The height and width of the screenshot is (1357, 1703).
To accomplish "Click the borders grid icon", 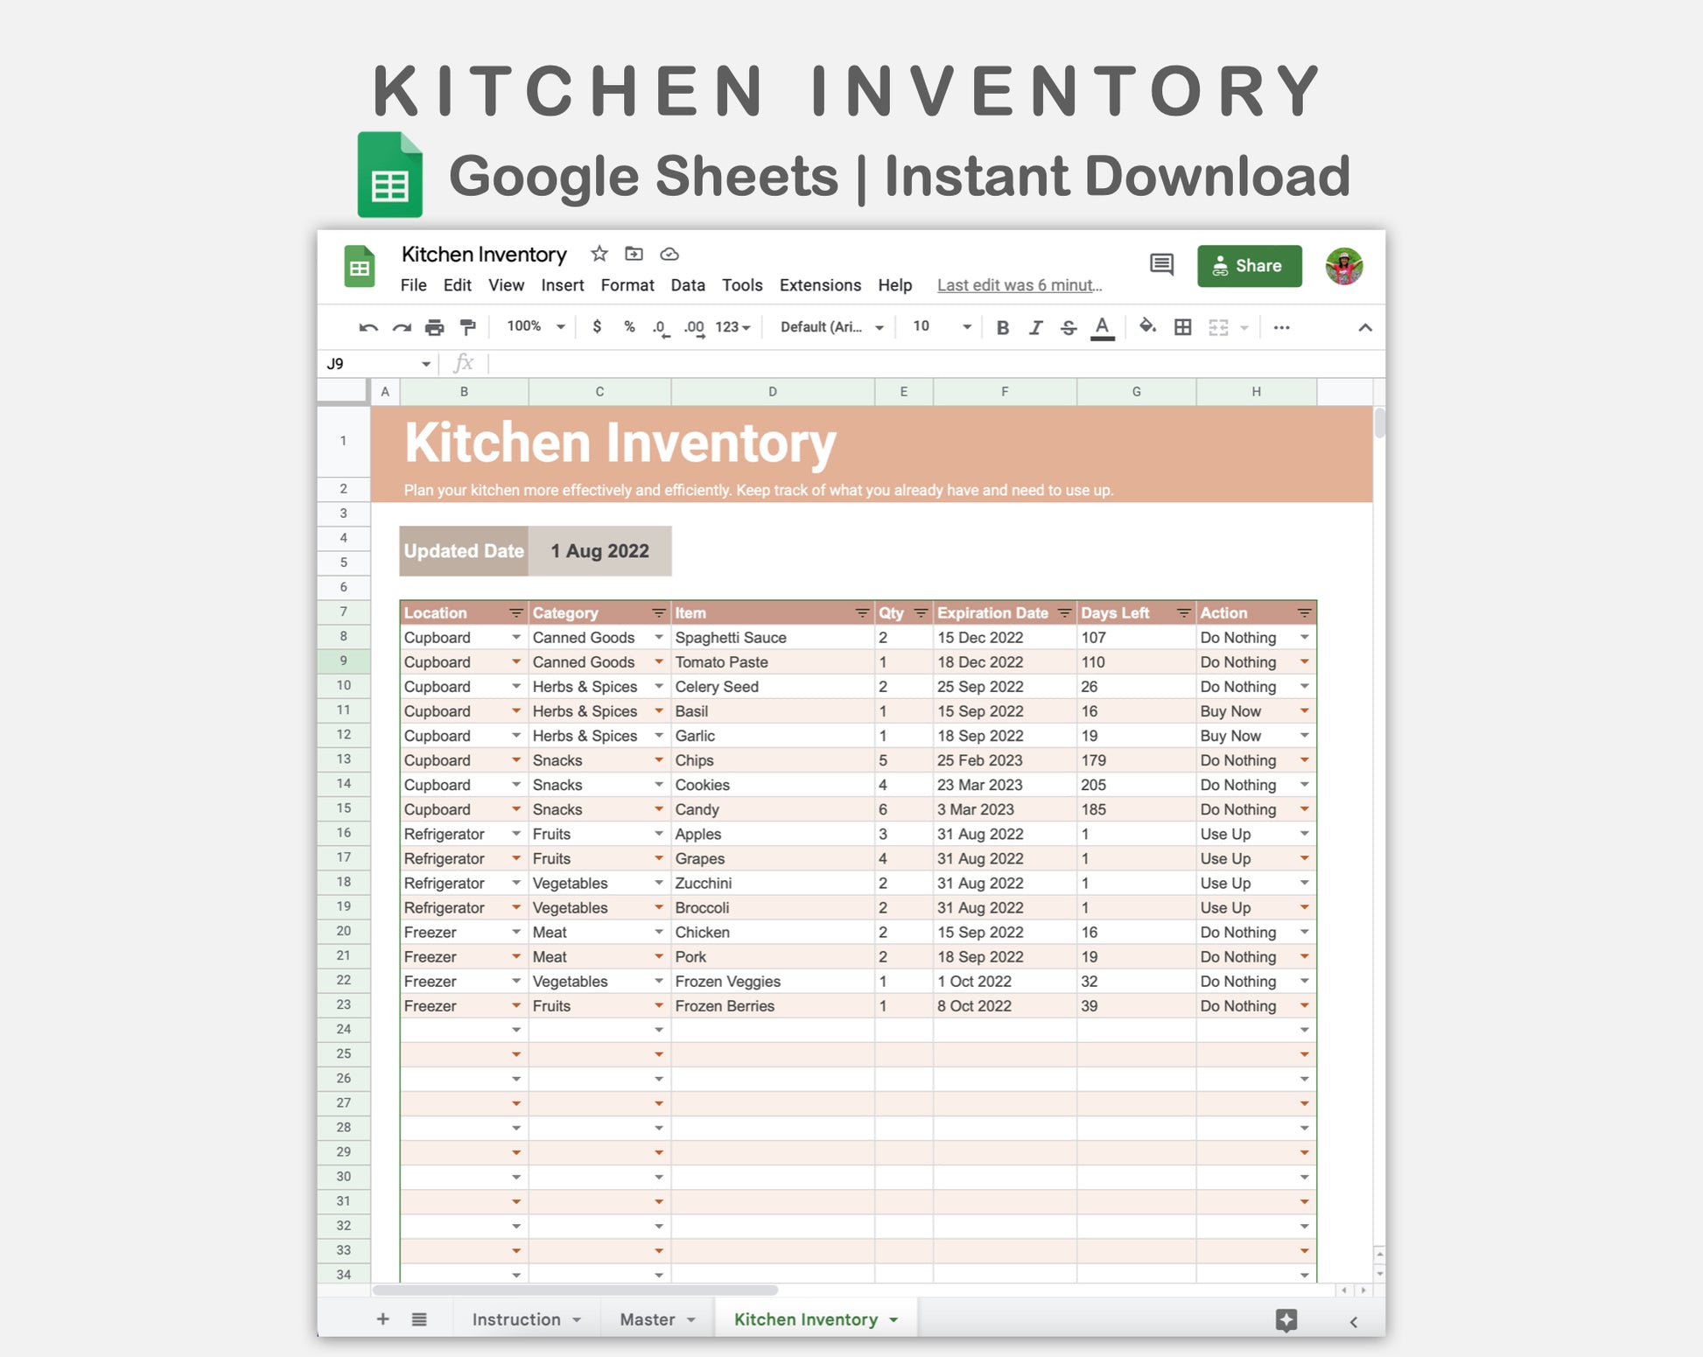I will (x=1182, y=327).
